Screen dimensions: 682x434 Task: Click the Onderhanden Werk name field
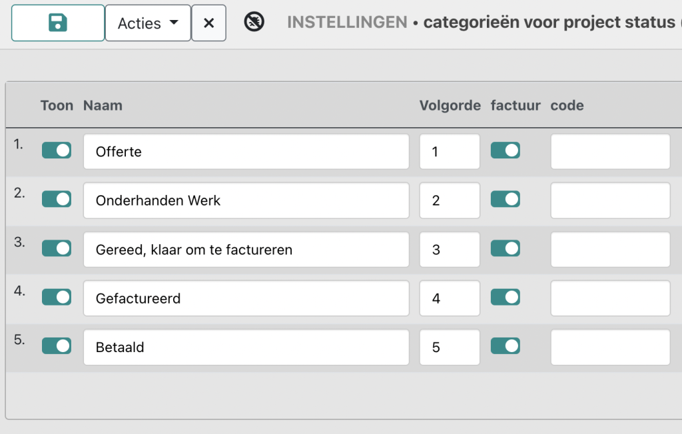tap(246, 200)
